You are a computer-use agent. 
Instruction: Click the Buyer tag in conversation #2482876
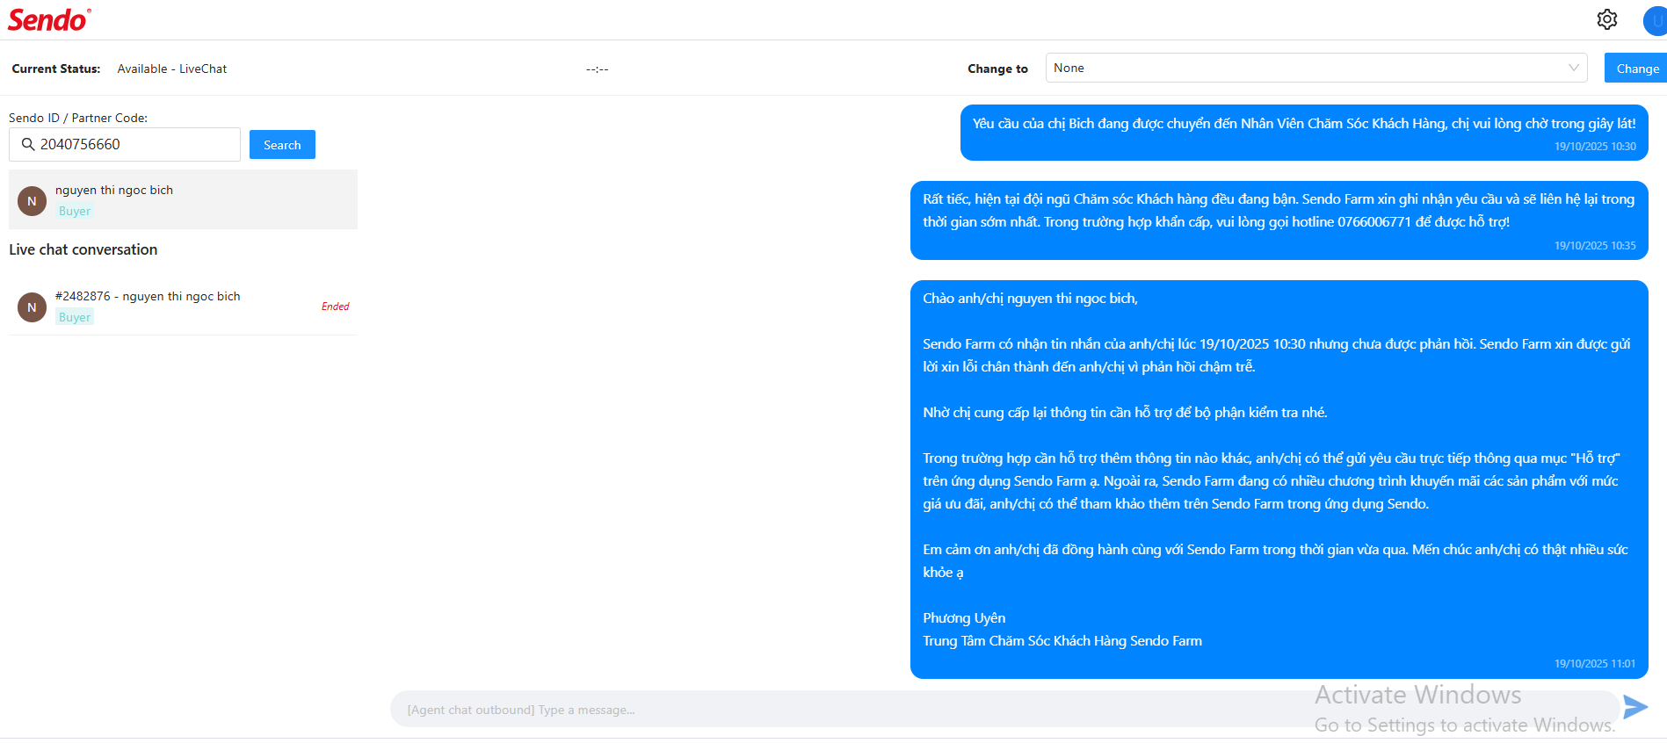coord(75,317)
